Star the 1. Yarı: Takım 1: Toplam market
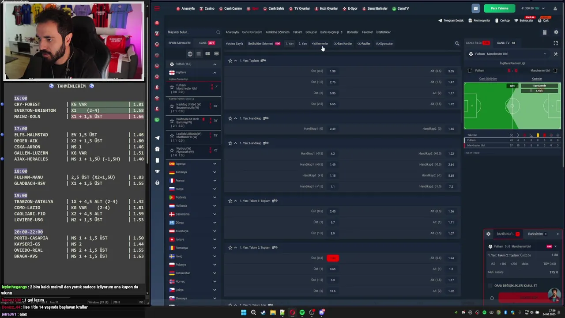Image resolution: width=565 pixels, height=318 pixels. tap(230, 201)
